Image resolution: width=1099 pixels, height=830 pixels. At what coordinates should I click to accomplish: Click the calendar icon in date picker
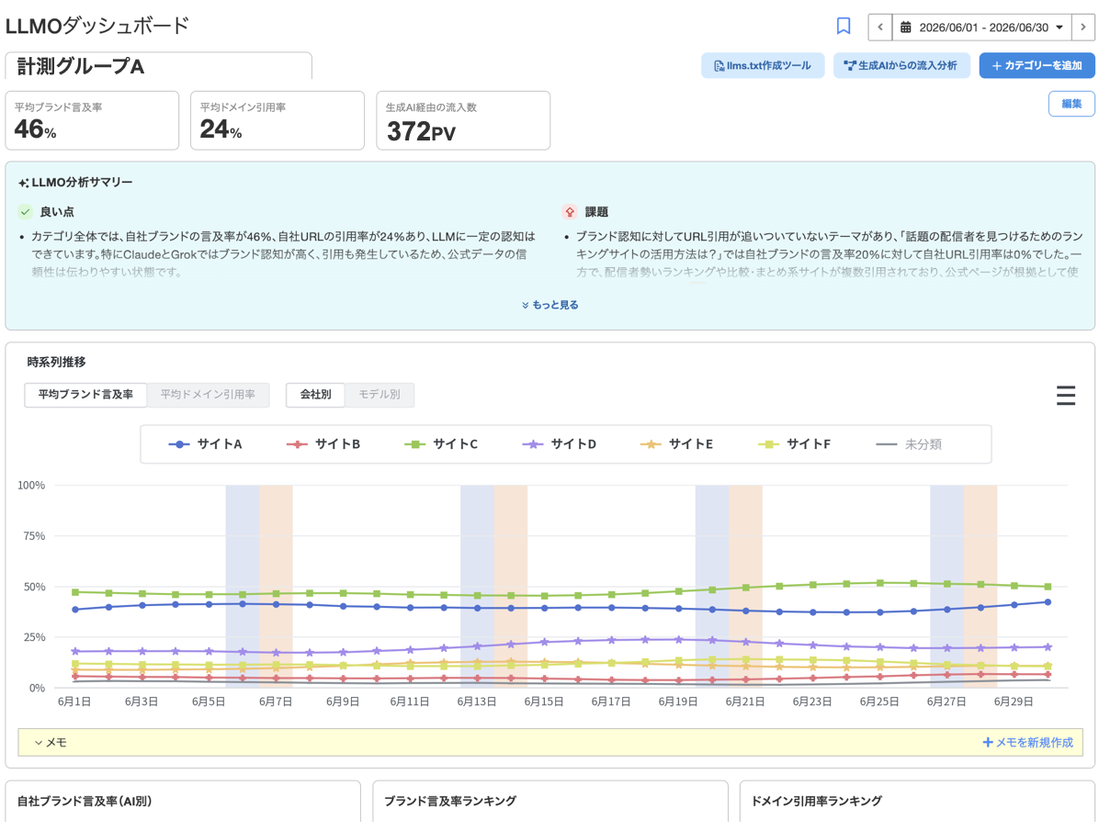905,28
